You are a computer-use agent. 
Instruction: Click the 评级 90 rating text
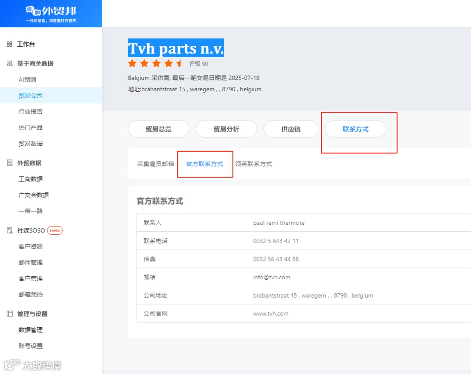click(x=198, y=64)
